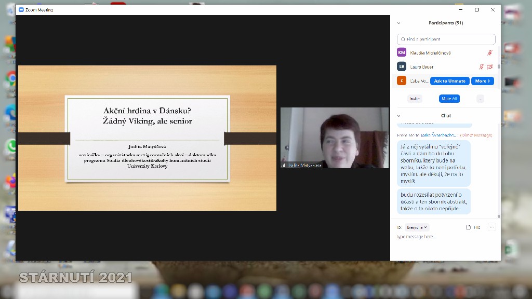Collapse the Participants panel chevron
This screenshot has height=299, width=532.
[399, 23]
